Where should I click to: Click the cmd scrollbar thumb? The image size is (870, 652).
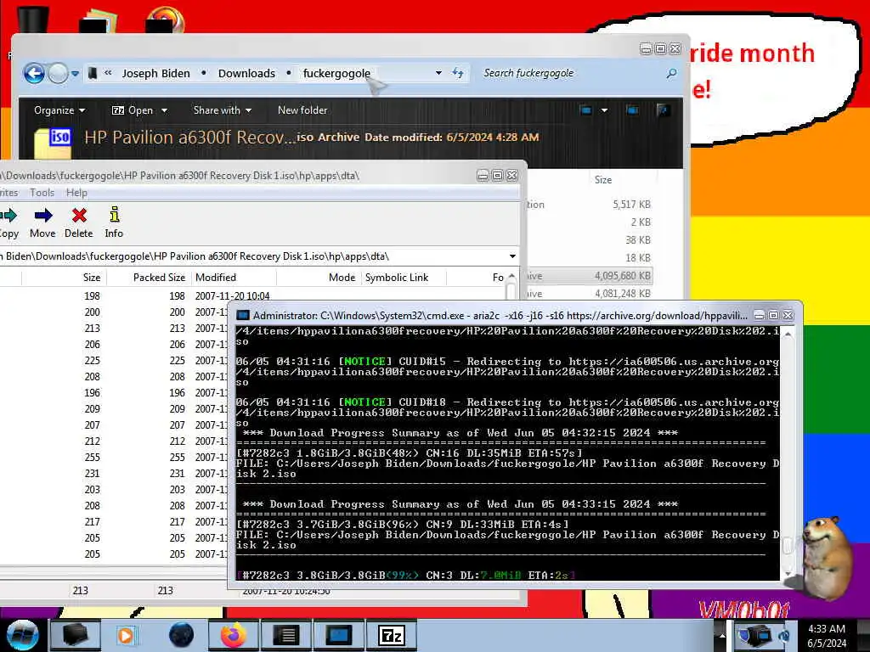coord(788,544)
